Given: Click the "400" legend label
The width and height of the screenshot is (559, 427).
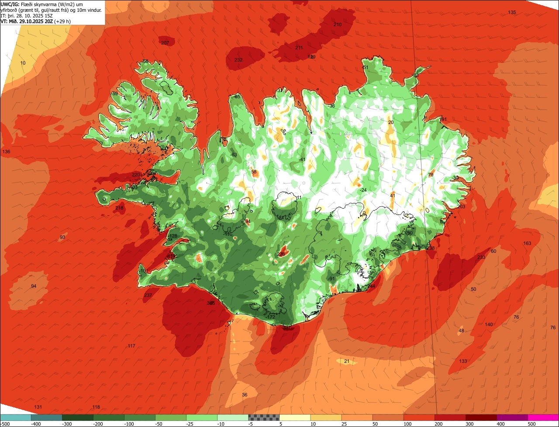Looking at the screenshot, I should (x=500, y=424).
